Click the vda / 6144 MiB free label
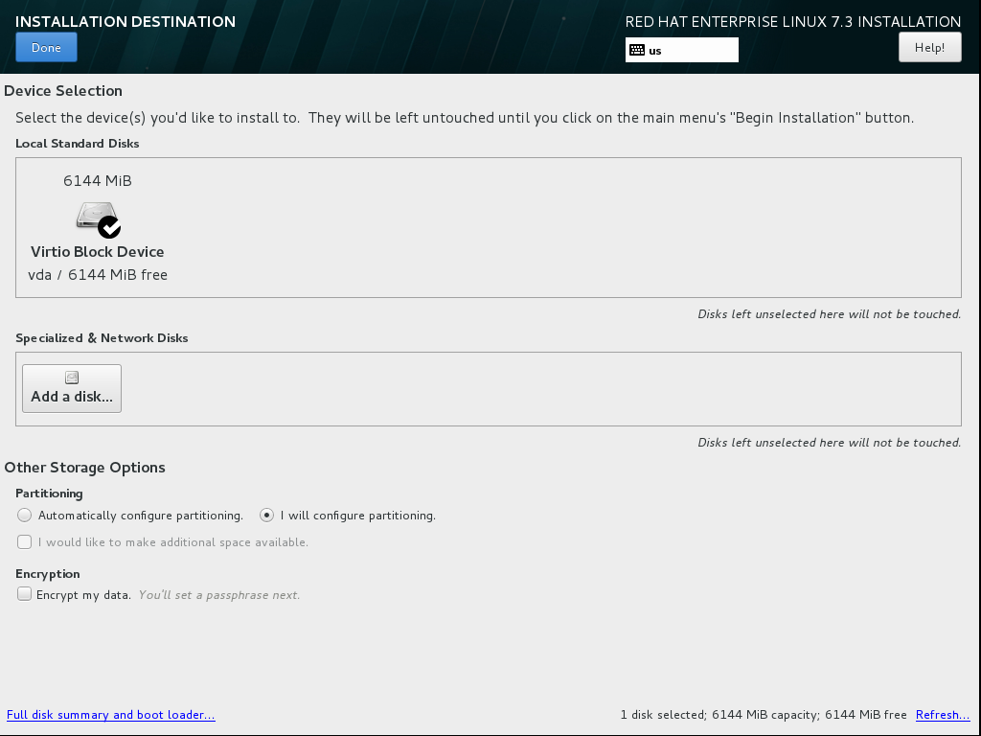Image resolution: width=981 pixels, height=736 pixels. 98,275
